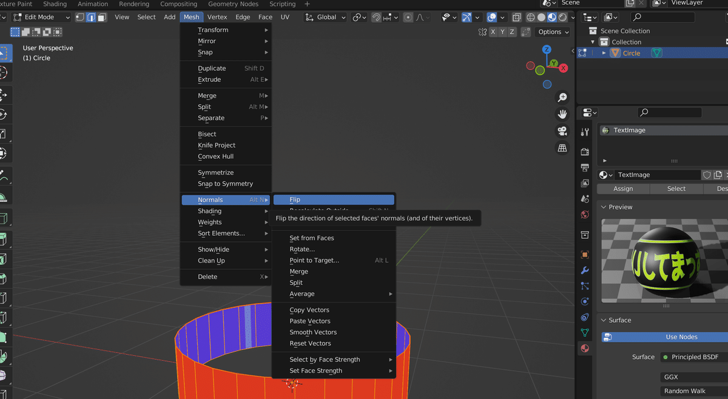Open Random Walk subsurface dropdown

[x=694, y=391]
